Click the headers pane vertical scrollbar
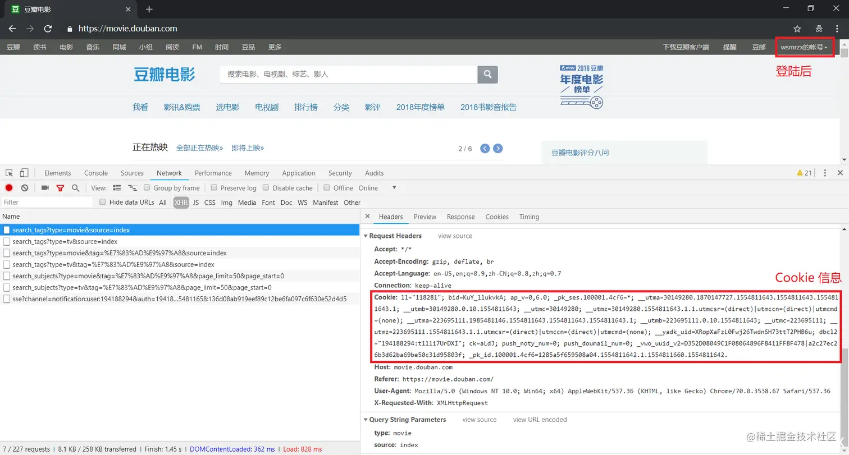 click(845, 338)
